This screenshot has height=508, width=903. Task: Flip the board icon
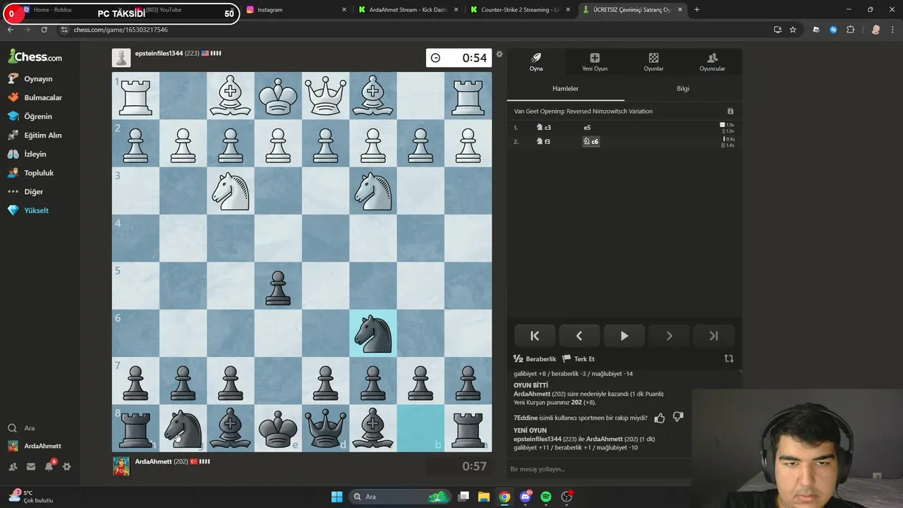pos(729,358)
